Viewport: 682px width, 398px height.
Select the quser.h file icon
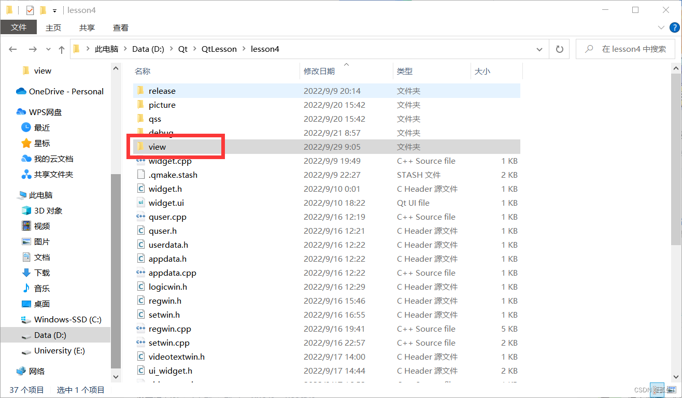(x=140, y=231)
